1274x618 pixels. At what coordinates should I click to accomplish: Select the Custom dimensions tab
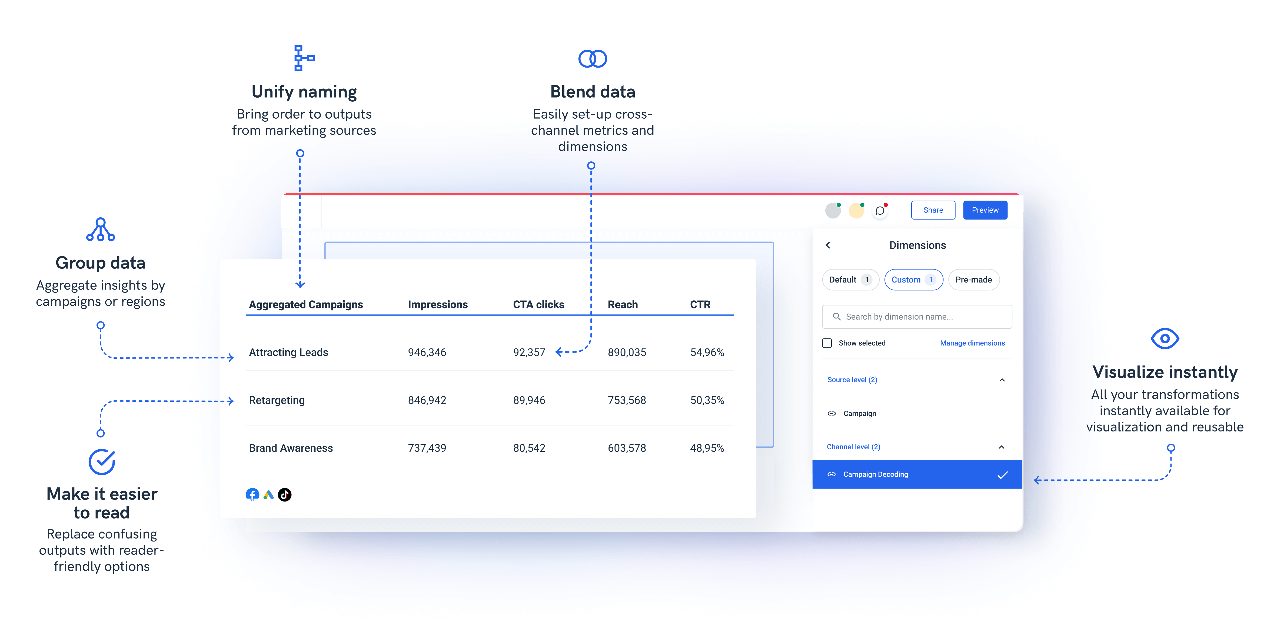click(913, 280)
